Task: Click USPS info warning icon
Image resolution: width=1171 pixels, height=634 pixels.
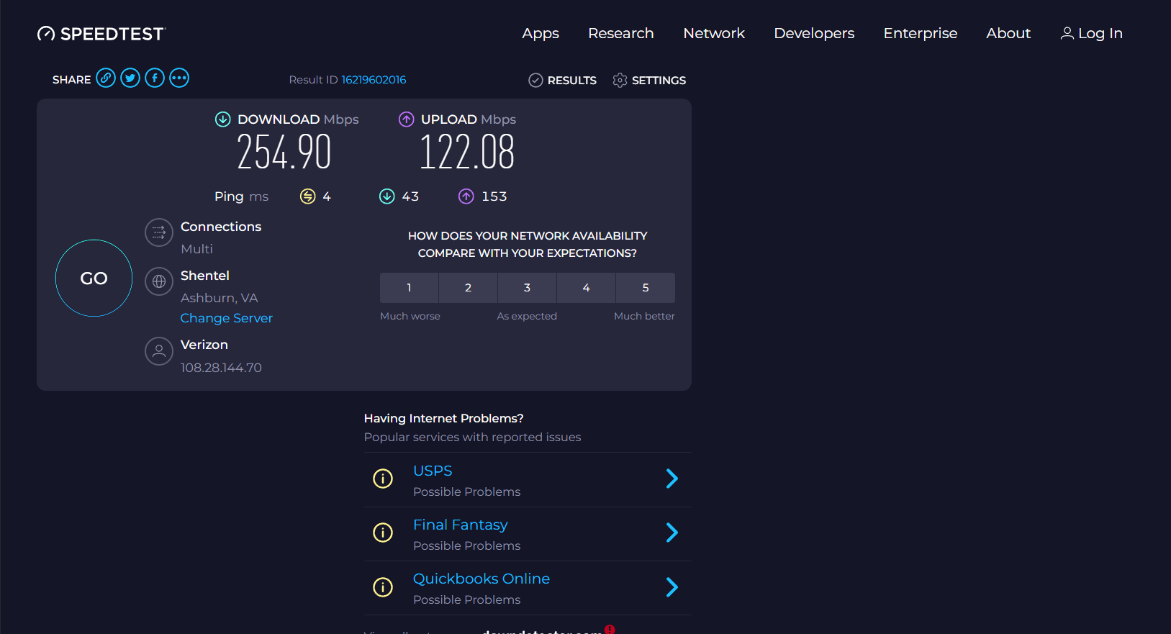Action: tap(383, 479)
